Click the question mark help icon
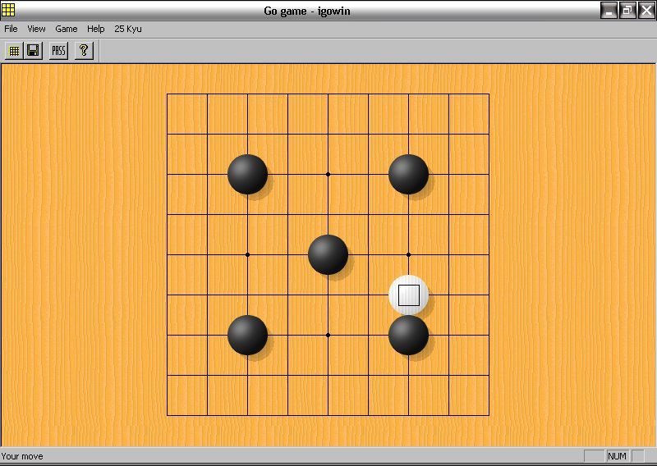This screenshot has height=466, width=657. click(x=84, y=51)
